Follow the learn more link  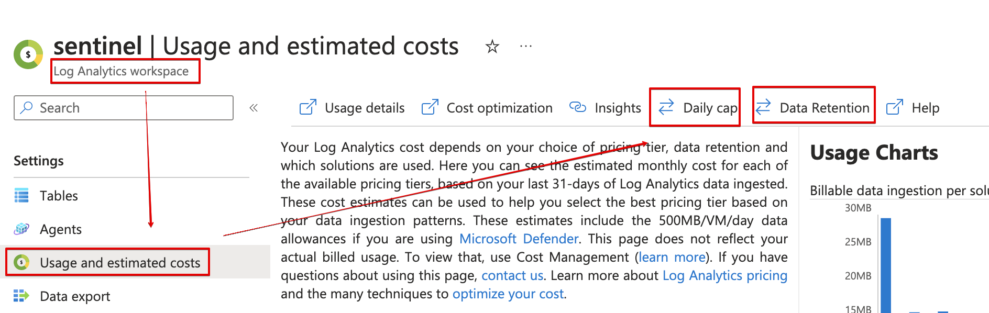(x=672, y=257)
